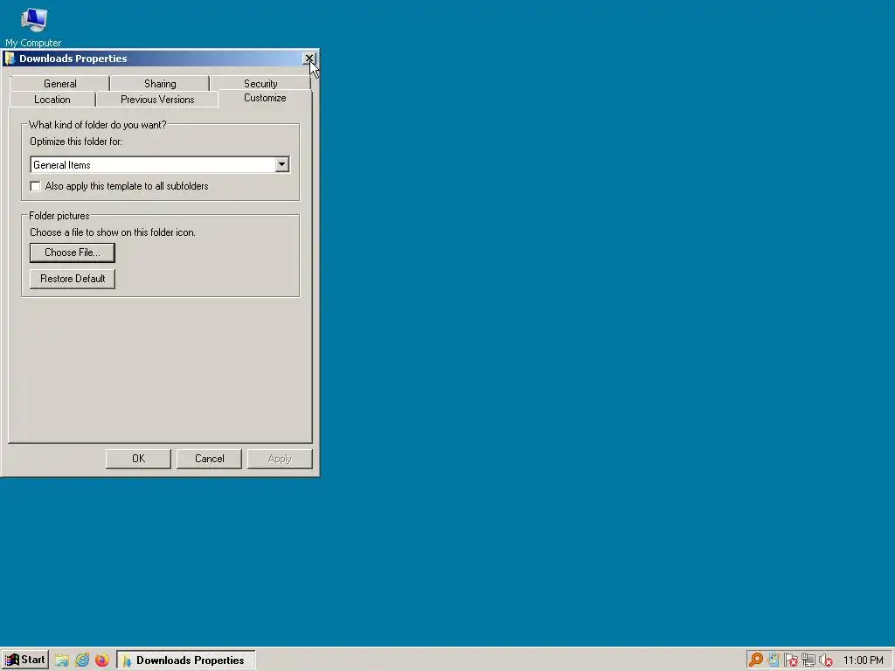The height and width of the screenshot is (671, 895).
Task: Click the Downloads Properties title bar text
Action: click(x=73, y=59)
